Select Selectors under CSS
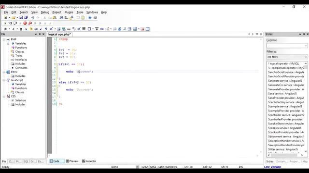Viewport: 309px width, 173px height. (x=20, y=100)
